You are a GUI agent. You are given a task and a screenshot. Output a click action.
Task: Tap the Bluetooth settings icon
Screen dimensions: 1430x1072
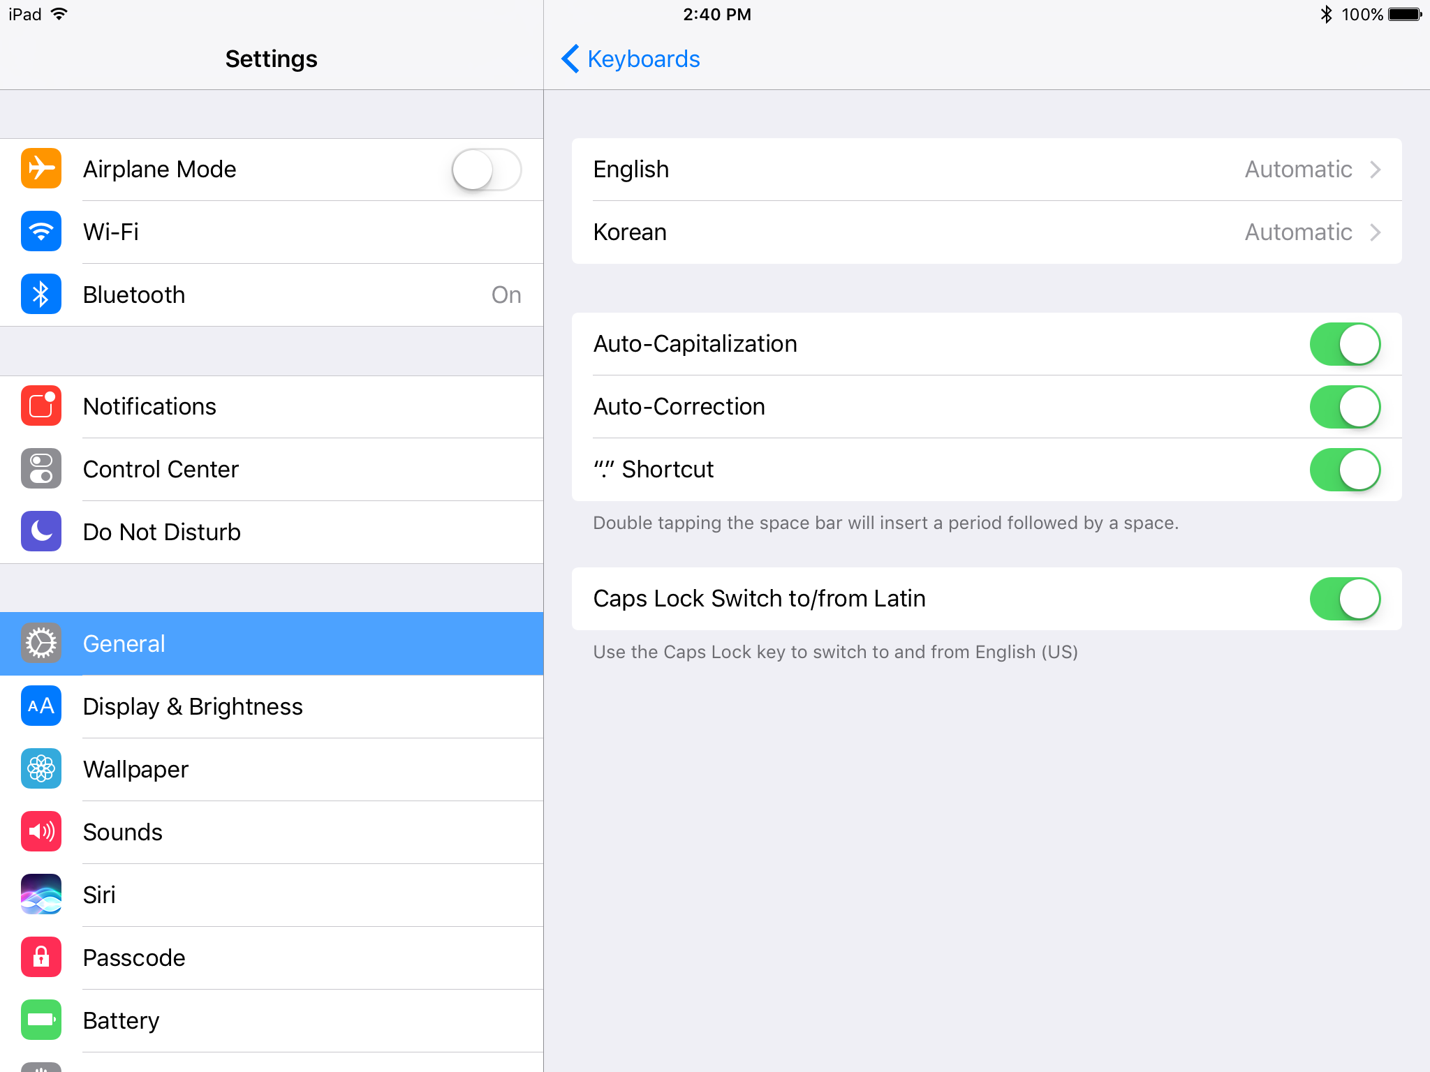(x=41, y=295)
